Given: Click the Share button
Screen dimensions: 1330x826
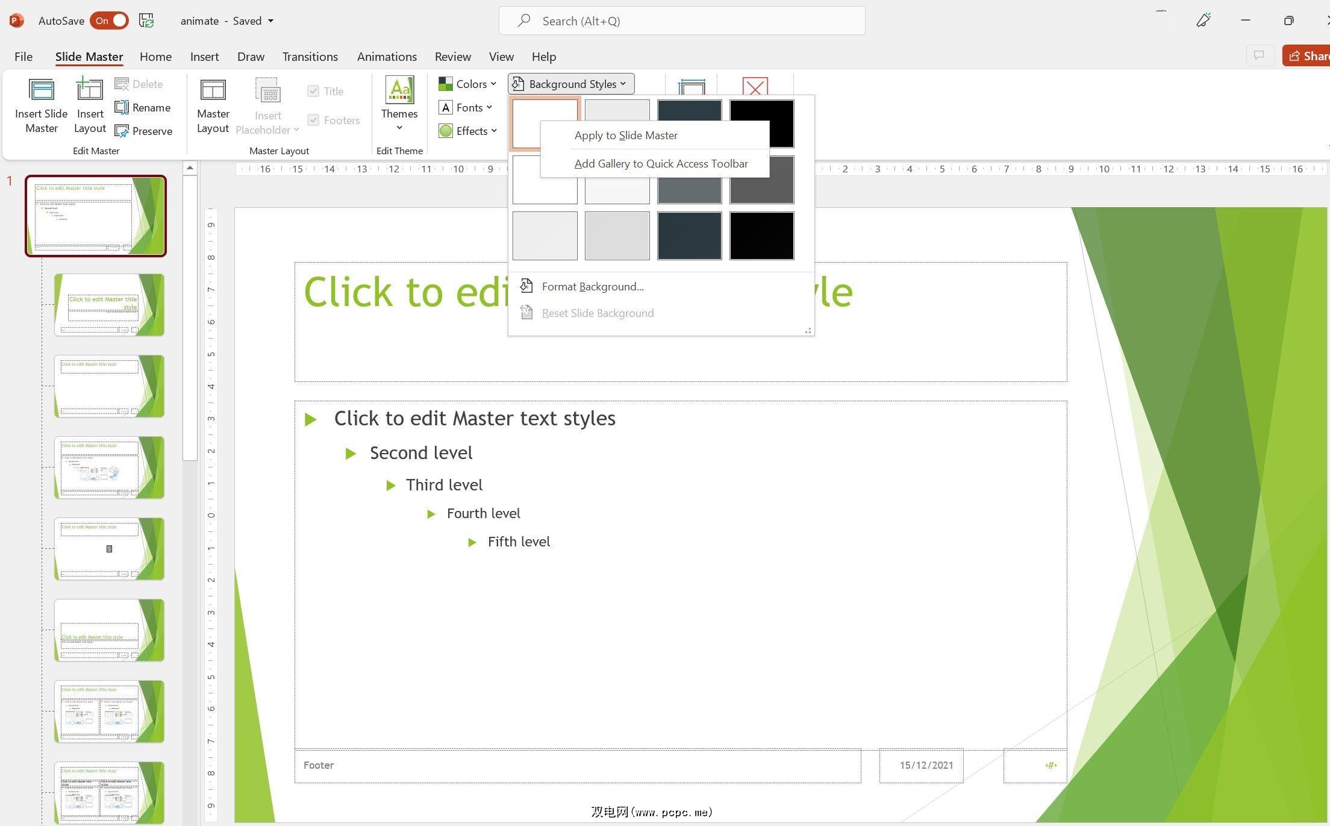Looking at the screenshot, I should (x=1307, y=56).
